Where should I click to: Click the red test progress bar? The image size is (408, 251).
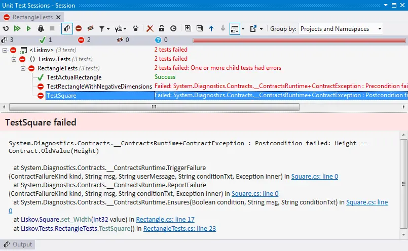point(299,40)
